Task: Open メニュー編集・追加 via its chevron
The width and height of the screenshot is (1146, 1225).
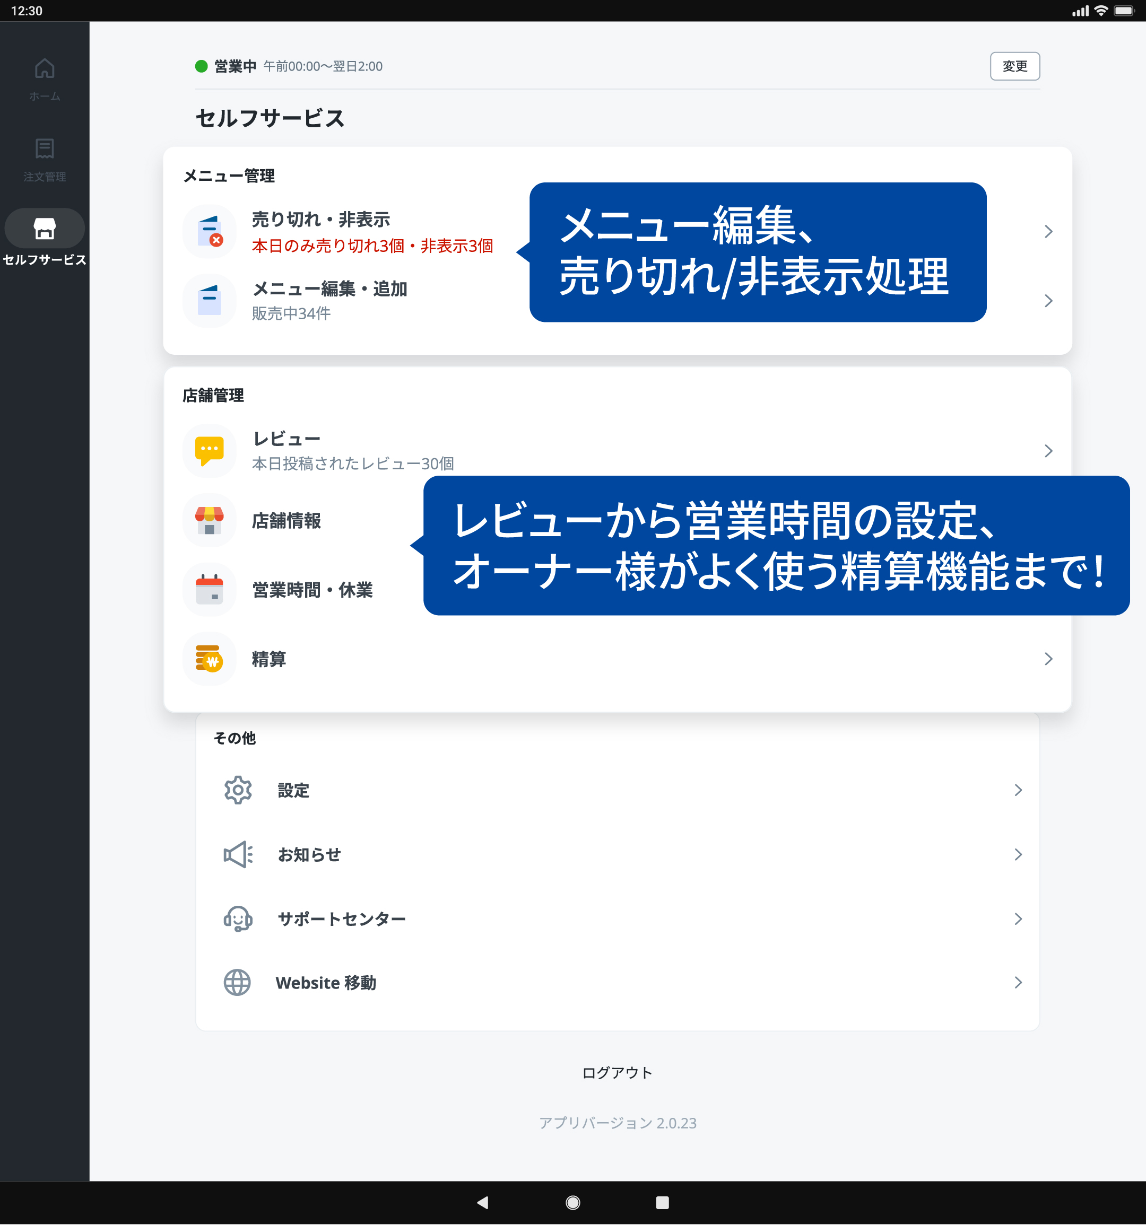Action: point(1048,301)
